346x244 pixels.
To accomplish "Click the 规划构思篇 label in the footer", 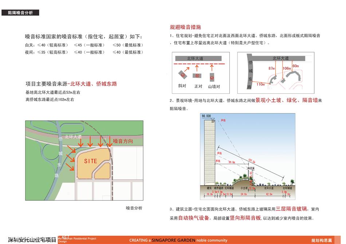I will [322, 240].
